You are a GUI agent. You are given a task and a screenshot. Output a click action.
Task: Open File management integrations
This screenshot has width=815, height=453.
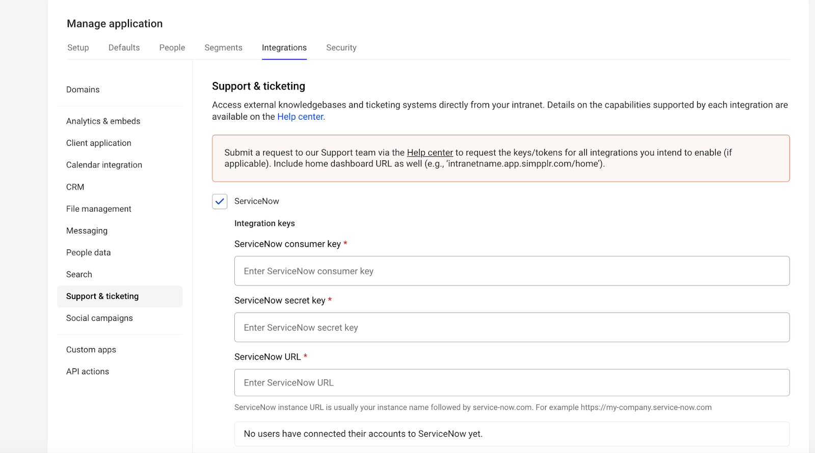point(99,209)
